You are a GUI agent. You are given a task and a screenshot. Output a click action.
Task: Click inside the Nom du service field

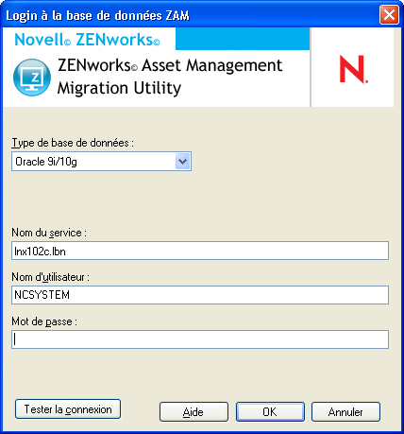coord(200,251)
